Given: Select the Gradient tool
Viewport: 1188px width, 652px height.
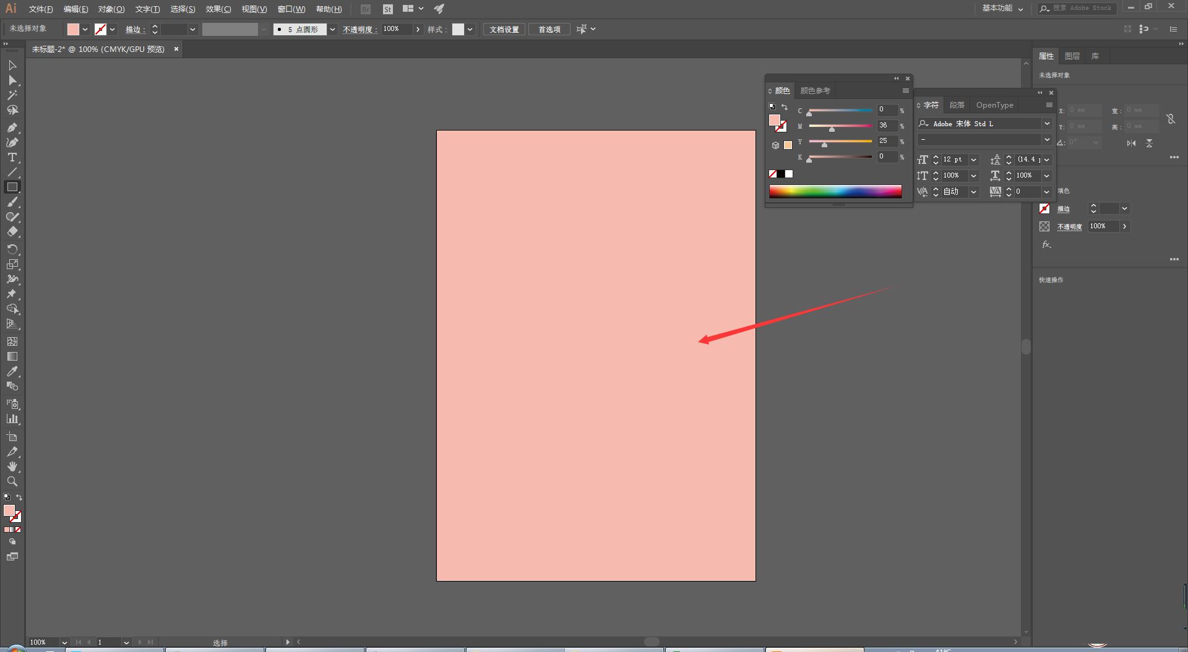Looking at the screenshot, I should coord(12,356).
